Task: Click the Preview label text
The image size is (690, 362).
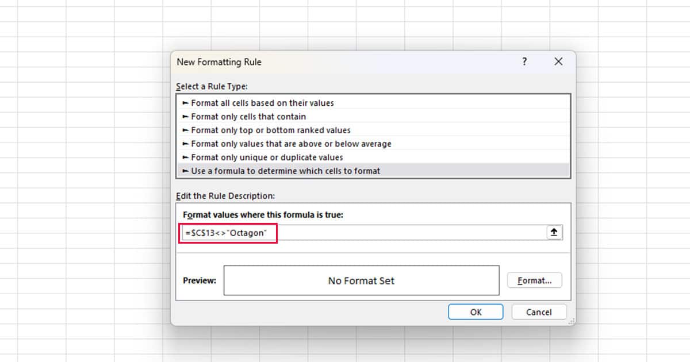Action: (200, 281)
